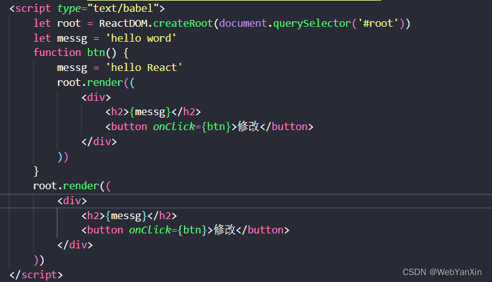The image size is (492, 282).
Task: Click the '#root' selector string
Action: point(378,23)
